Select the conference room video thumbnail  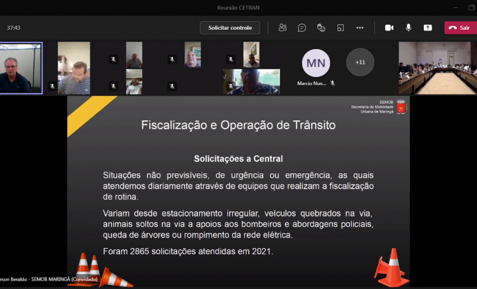pyautogui.click(x=438, y=68)
